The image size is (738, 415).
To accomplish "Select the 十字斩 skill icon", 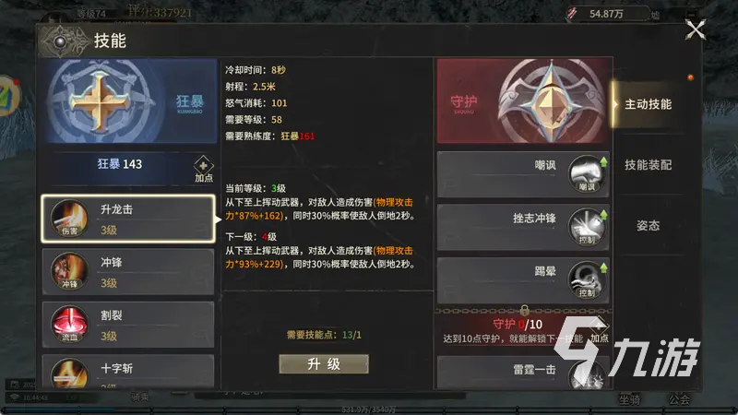I will pyautogui.click(x=70, y=374).
